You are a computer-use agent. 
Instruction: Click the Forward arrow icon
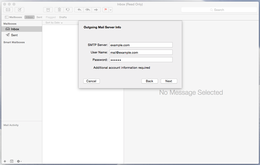tap(96, 10)
